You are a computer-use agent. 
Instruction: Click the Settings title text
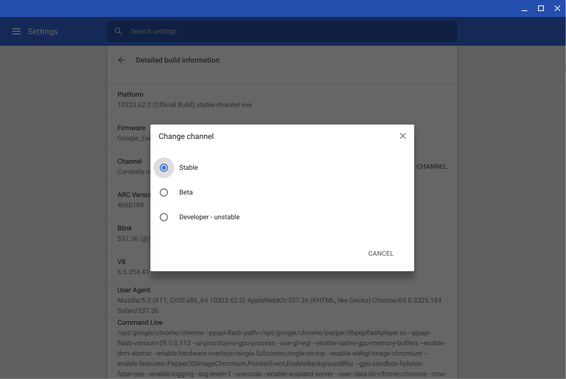[x=43, y=31]
